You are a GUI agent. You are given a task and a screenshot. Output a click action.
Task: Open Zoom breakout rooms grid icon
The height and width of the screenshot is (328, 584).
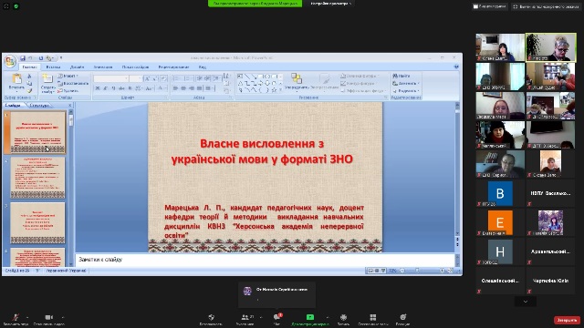[373, 317]
